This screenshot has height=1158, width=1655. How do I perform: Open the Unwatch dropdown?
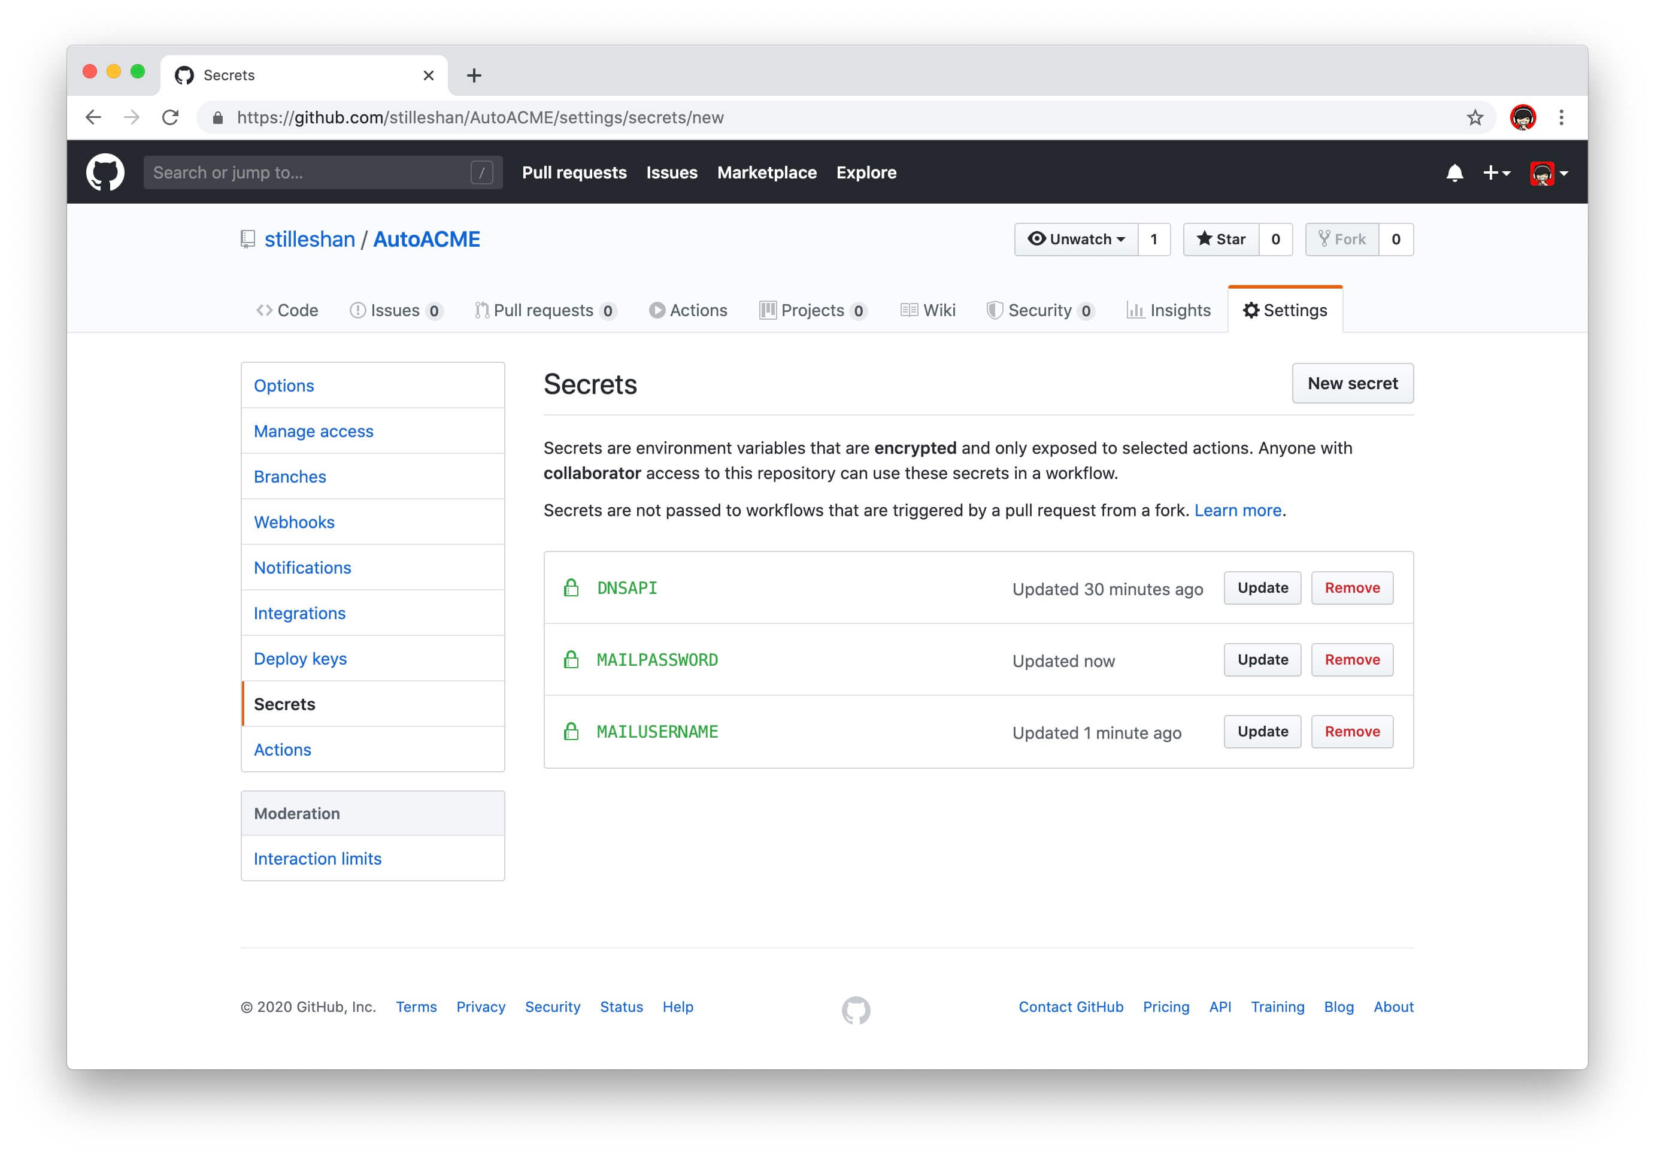(x=1076, y=240)
